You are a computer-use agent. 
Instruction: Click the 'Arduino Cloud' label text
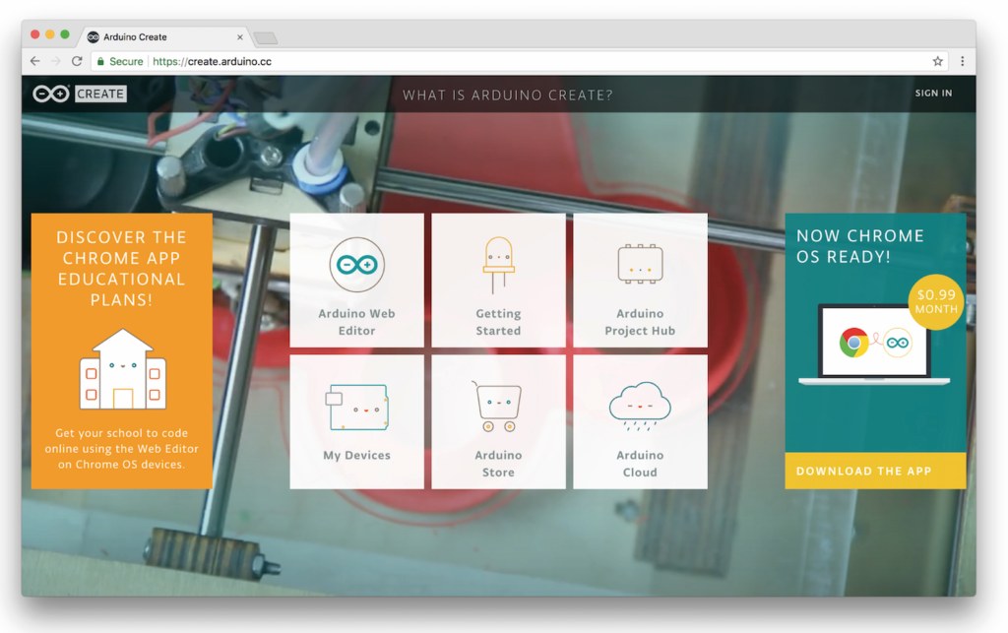(x=640, y=464)
